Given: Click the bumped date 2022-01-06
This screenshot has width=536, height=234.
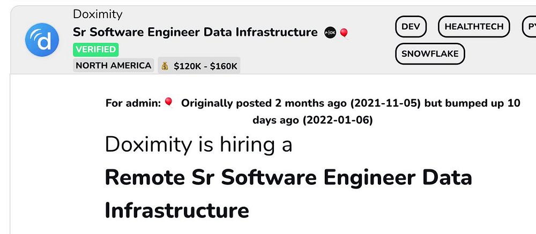Looking at the screenshot, I should (x=338, y=120).
